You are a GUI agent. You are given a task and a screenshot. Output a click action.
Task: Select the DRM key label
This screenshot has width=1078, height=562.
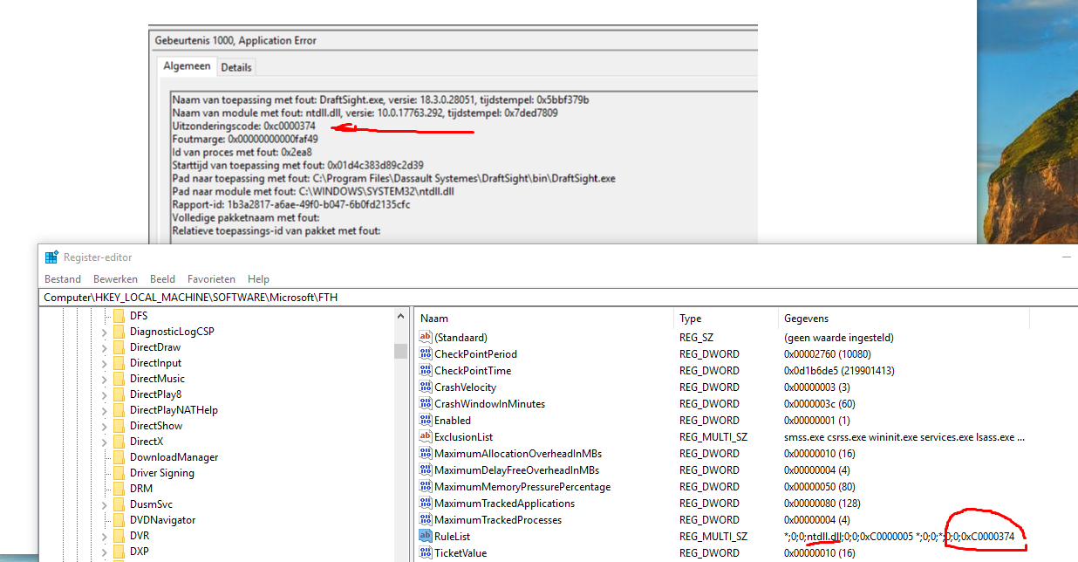pyautogui.click(x=141, y=489)
